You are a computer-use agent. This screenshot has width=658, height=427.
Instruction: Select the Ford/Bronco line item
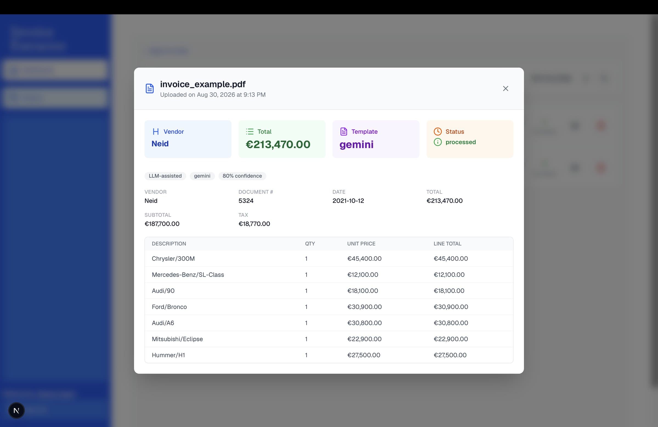[329, 307]
